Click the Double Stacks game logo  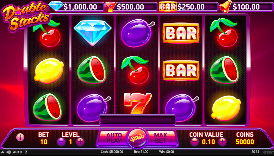(26, 17)
